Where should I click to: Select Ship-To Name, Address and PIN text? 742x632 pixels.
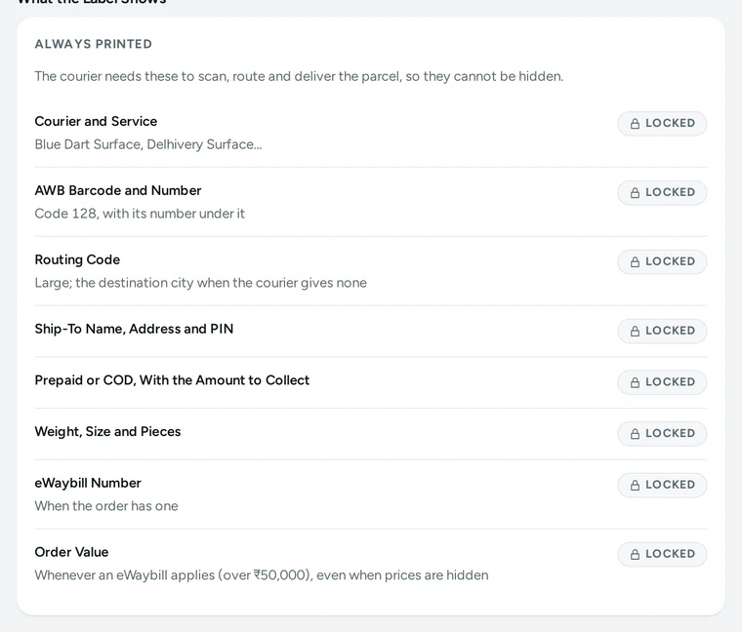(134, 329)
